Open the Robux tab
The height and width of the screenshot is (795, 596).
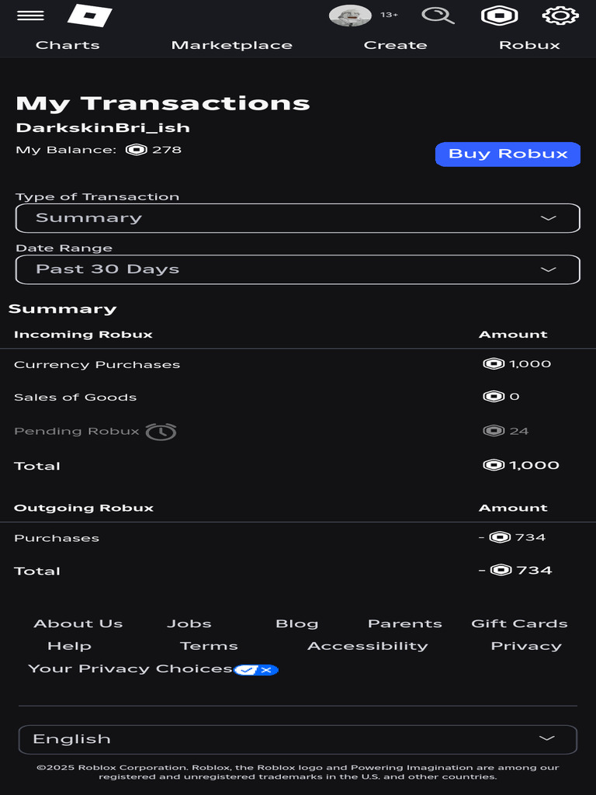click(x=529, y=45)
